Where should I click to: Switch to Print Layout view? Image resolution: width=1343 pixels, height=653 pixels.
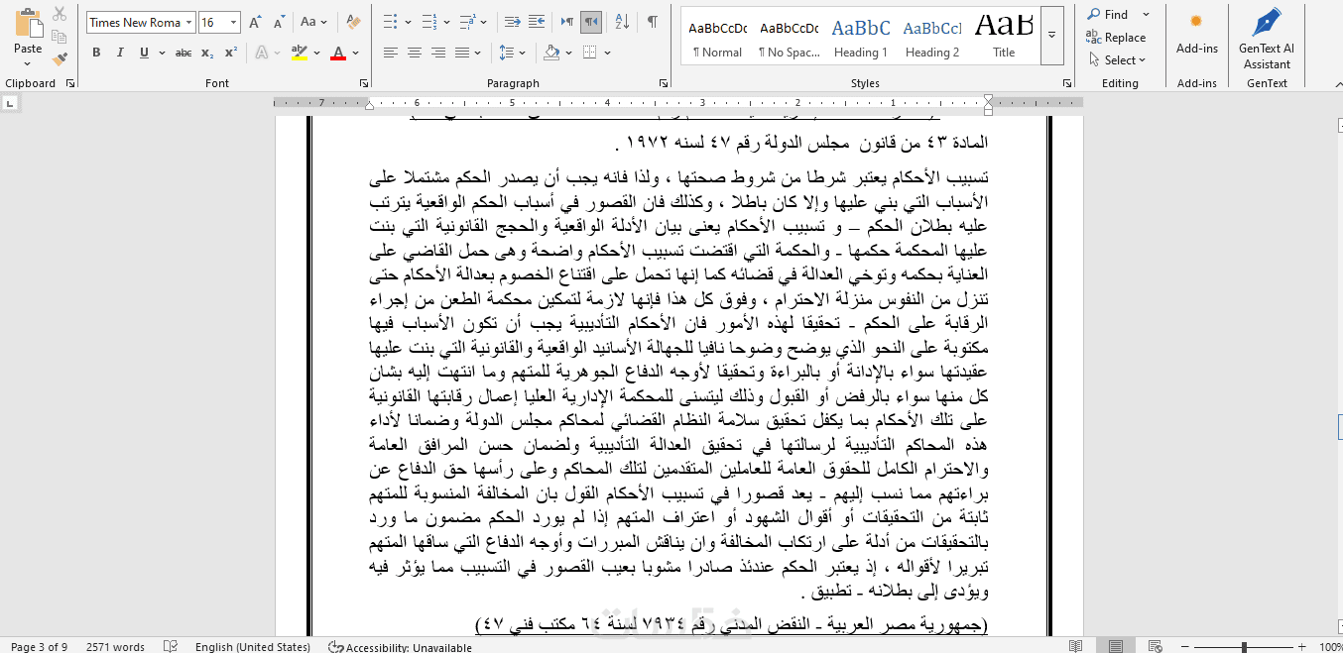(x=1117, y=646)
